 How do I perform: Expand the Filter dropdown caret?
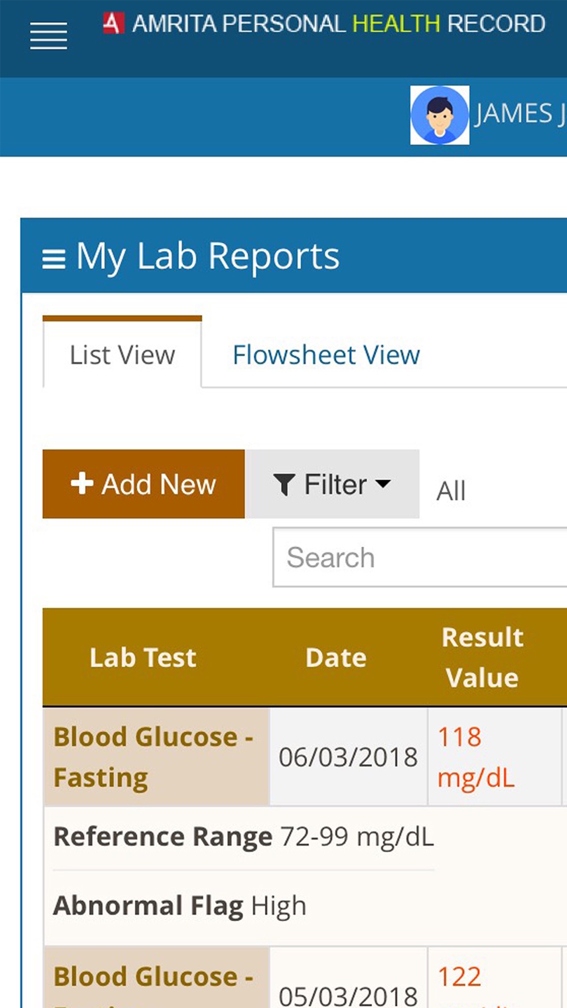pyautogui.click(x=384, y=484)
